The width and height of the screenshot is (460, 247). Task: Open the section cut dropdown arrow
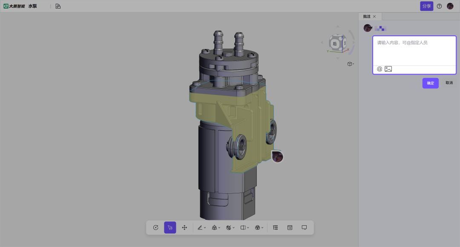pyautogui.click(x=248, y=228)
